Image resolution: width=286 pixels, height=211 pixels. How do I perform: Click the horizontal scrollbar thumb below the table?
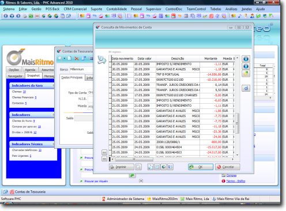134,159
